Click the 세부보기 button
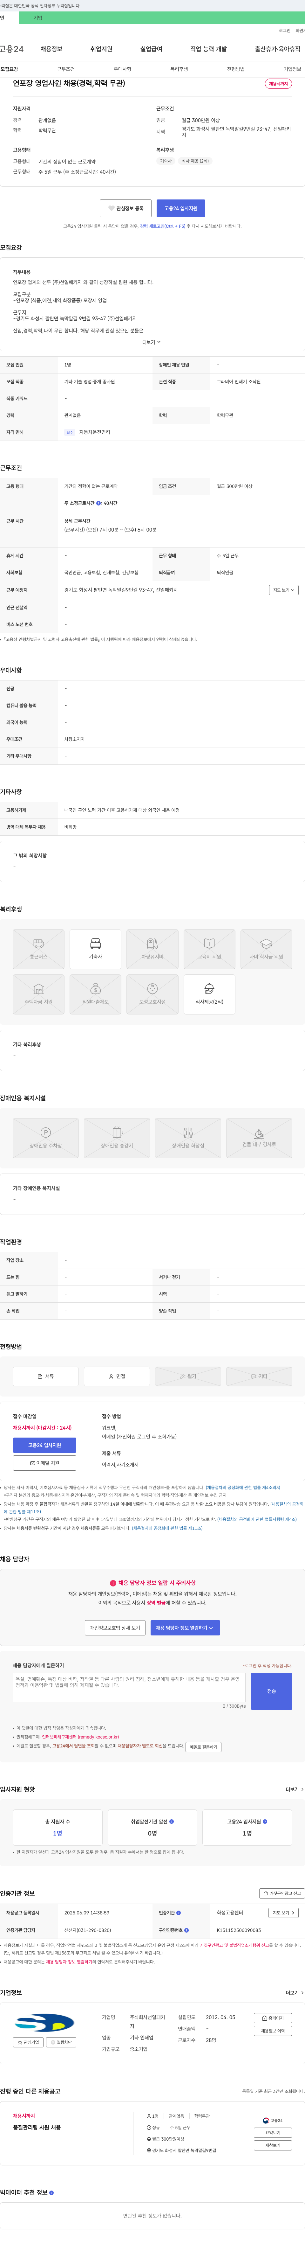 [x=273, y=2145]
